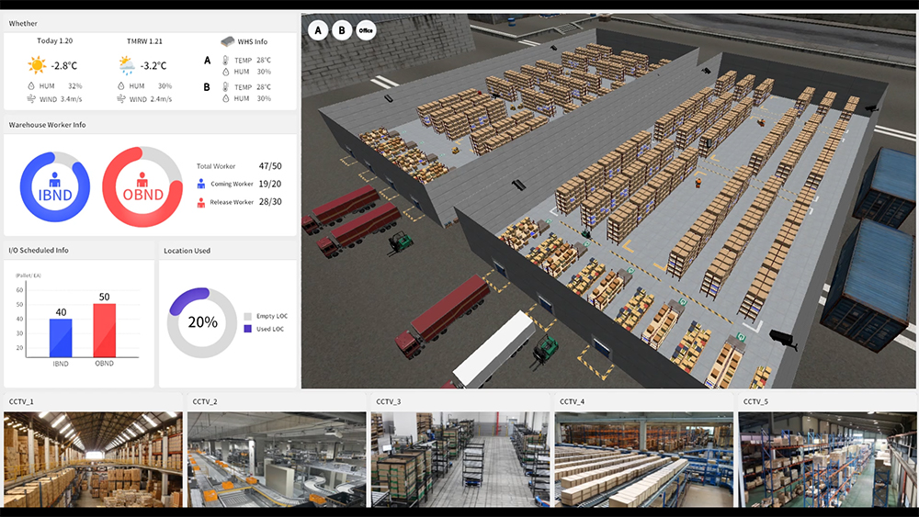Select the red OBND donut chart

click(x=142, y=187)
